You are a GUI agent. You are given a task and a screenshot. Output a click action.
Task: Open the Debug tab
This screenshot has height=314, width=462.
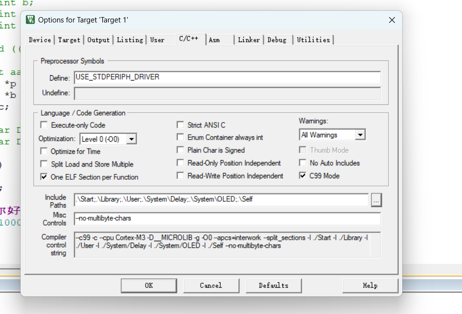click(x=277, y=40)
